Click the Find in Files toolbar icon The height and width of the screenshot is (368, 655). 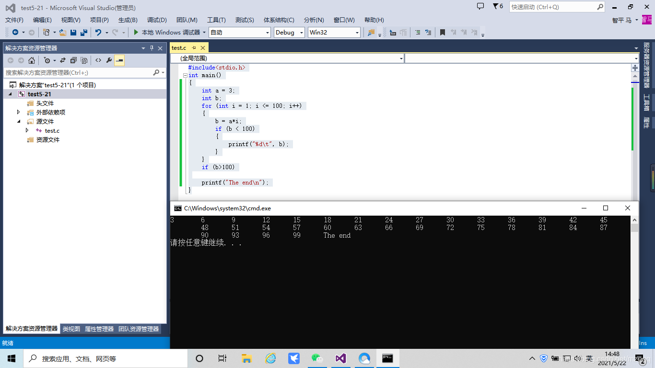click(371, 32)
